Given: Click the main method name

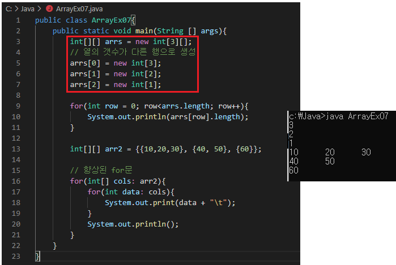Looking at the screenshot, I should click(144, 31).
